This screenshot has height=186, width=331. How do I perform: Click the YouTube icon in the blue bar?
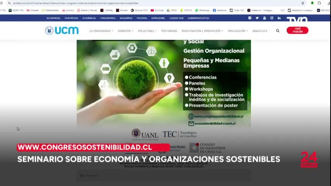click(264, 18)
